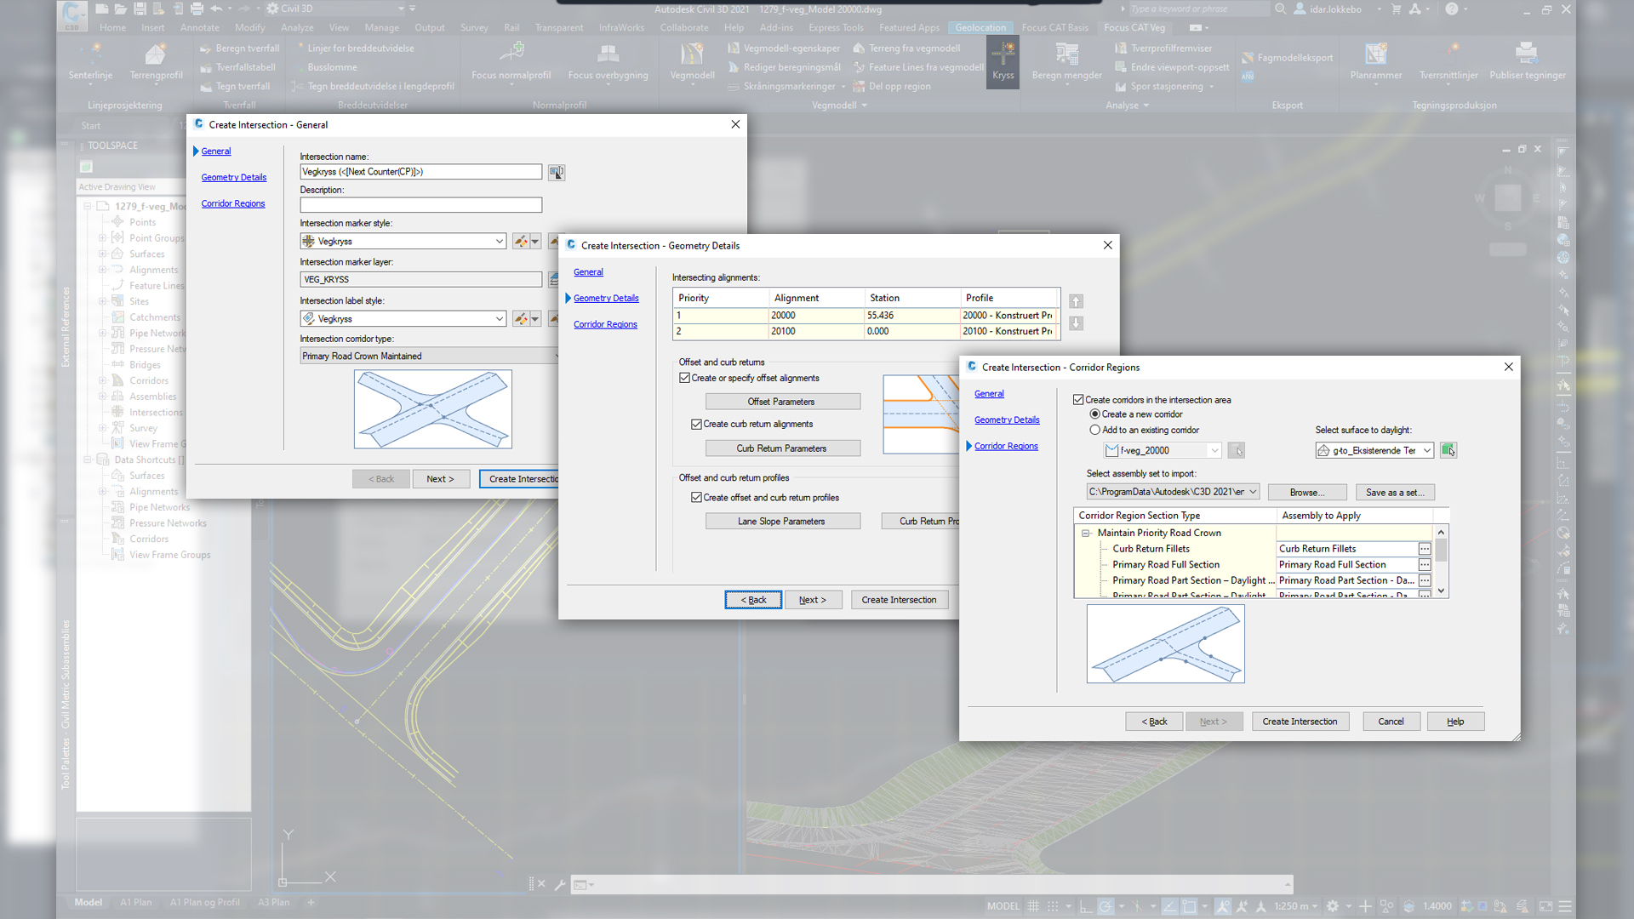Click Offset Parameters button
Image resolution: width=1634 pixels, height=919 pixels.
tap(782, 402)
